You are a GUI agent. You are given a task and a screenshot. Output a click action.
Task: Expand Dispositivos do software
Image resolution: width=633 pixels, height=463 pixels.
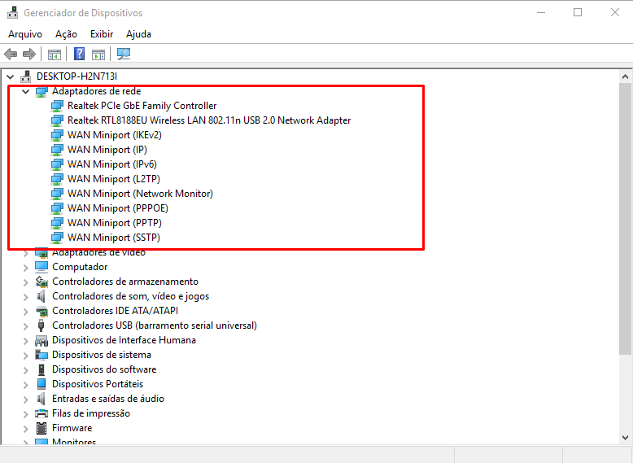pyautogui.click(x=26, y=369)
